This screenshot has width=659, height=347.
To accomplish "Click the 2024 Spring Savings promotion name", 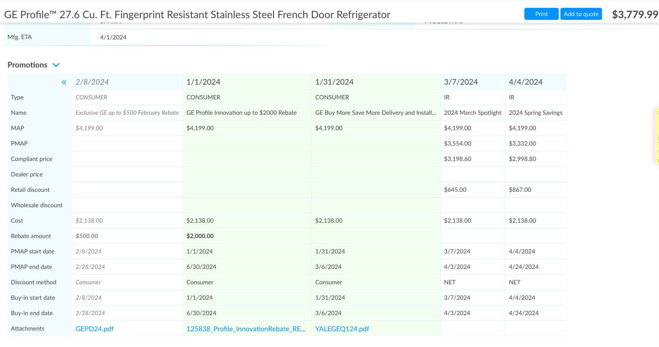I will pos(535,113).
